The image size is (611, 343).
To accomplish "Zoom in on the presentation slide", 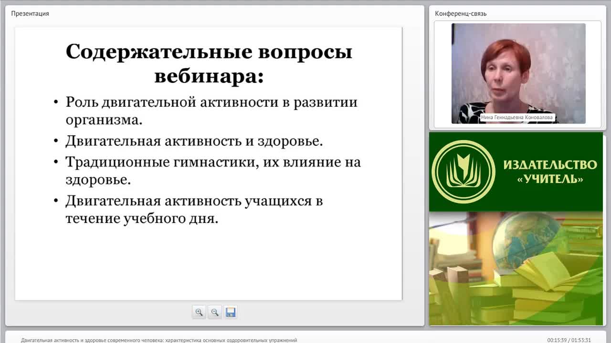I will (199, 312).
